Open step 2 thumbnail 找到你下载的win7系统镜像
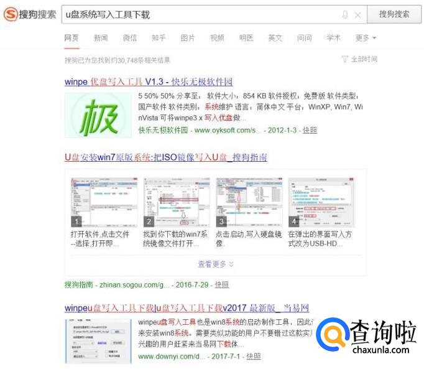Image resolution: width=424 pixels, height=369 pixels. point(177,202)
